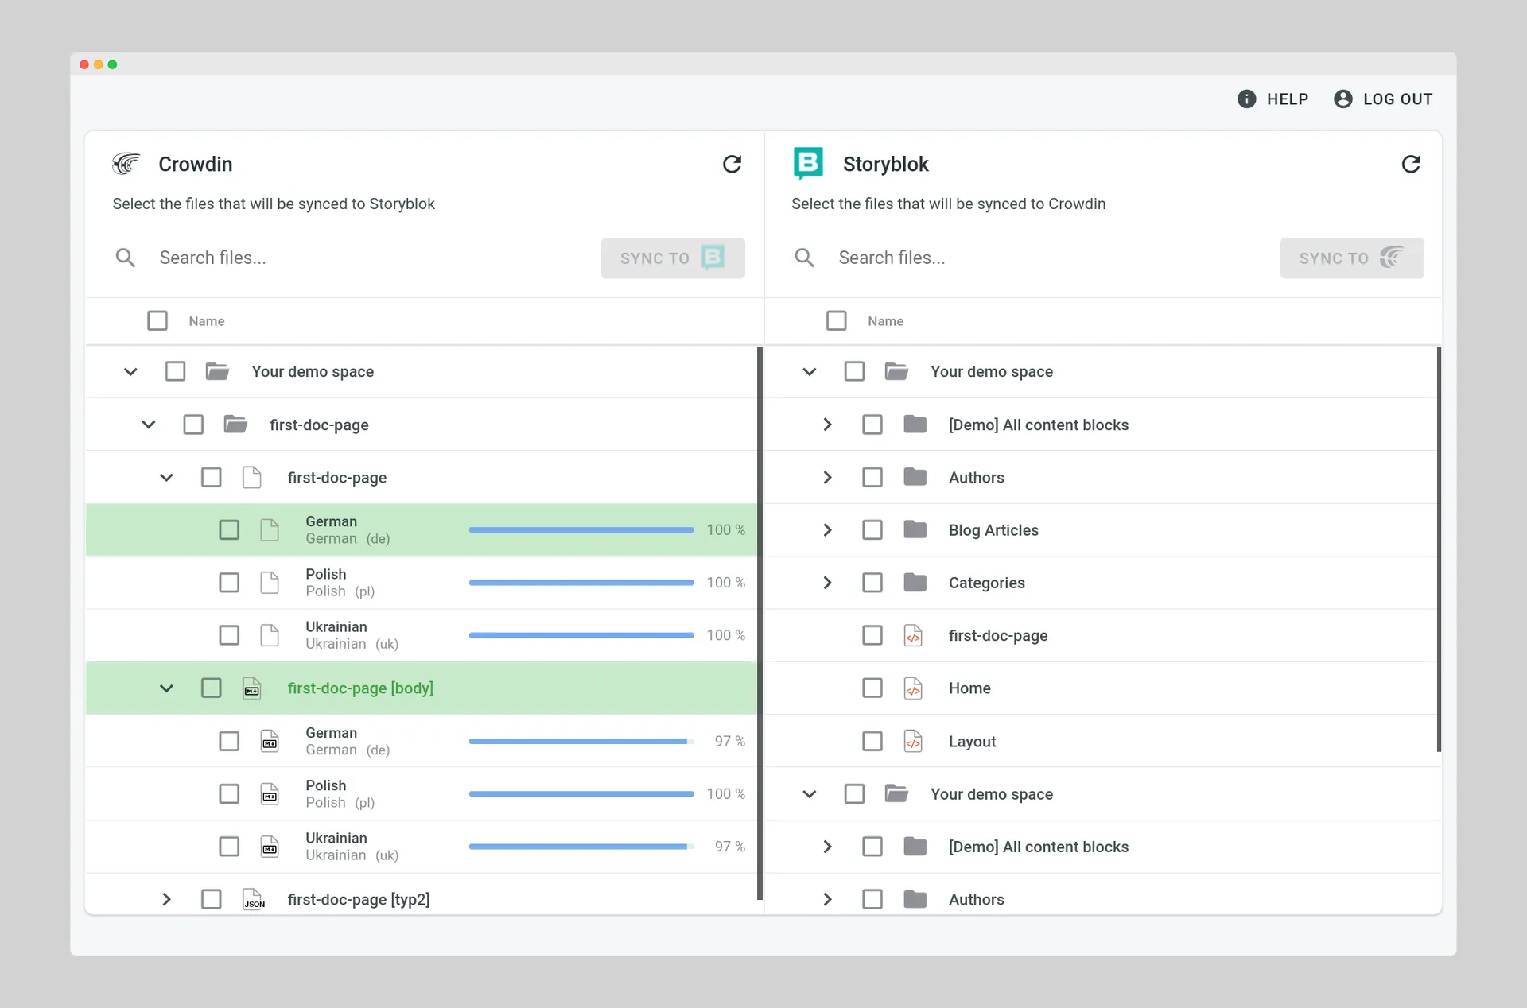Collapse the Crowdin first-doc-page folder
This screenshot has width=1527, height=1008.
(149, 425)
